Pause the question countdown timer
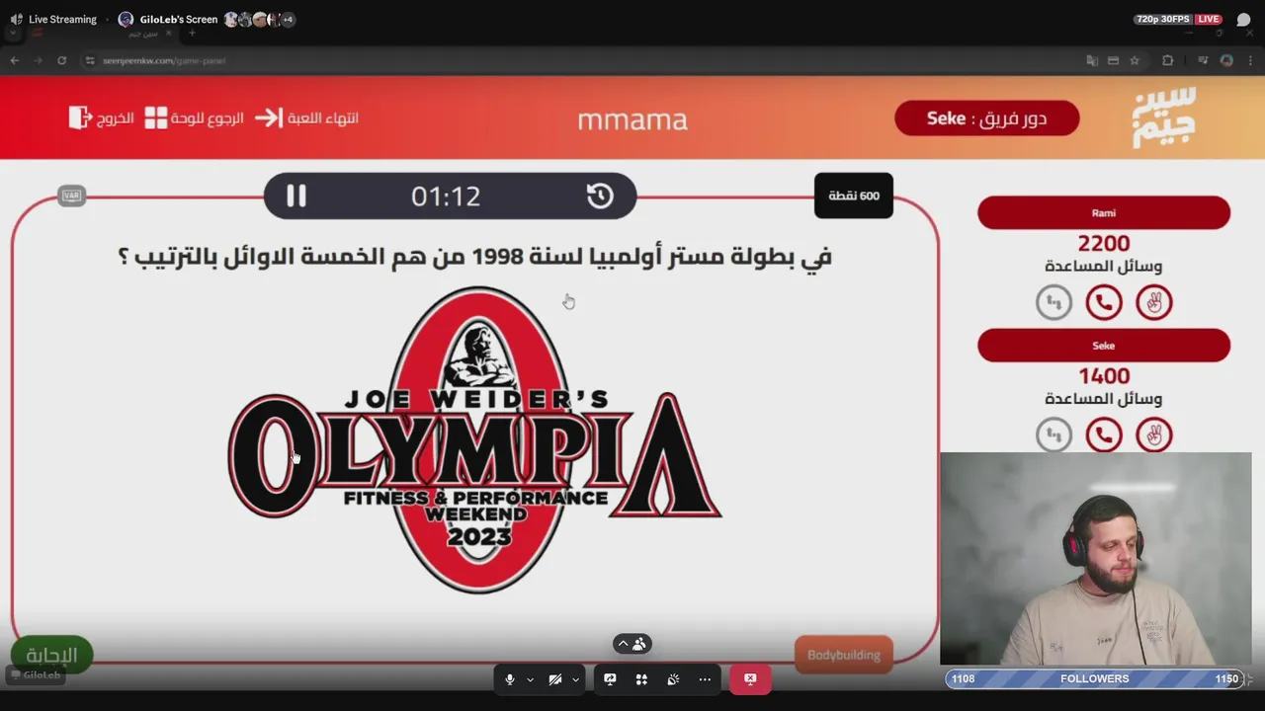Viewport: 1265px width, 711px height. [296, 196]
